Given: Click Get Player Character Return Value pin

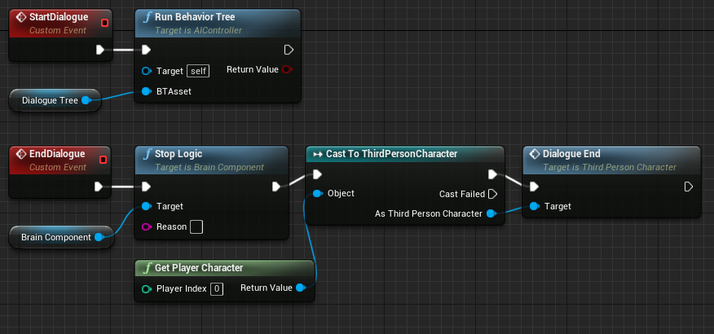Looking at the screenshot, I should point(301,288).
